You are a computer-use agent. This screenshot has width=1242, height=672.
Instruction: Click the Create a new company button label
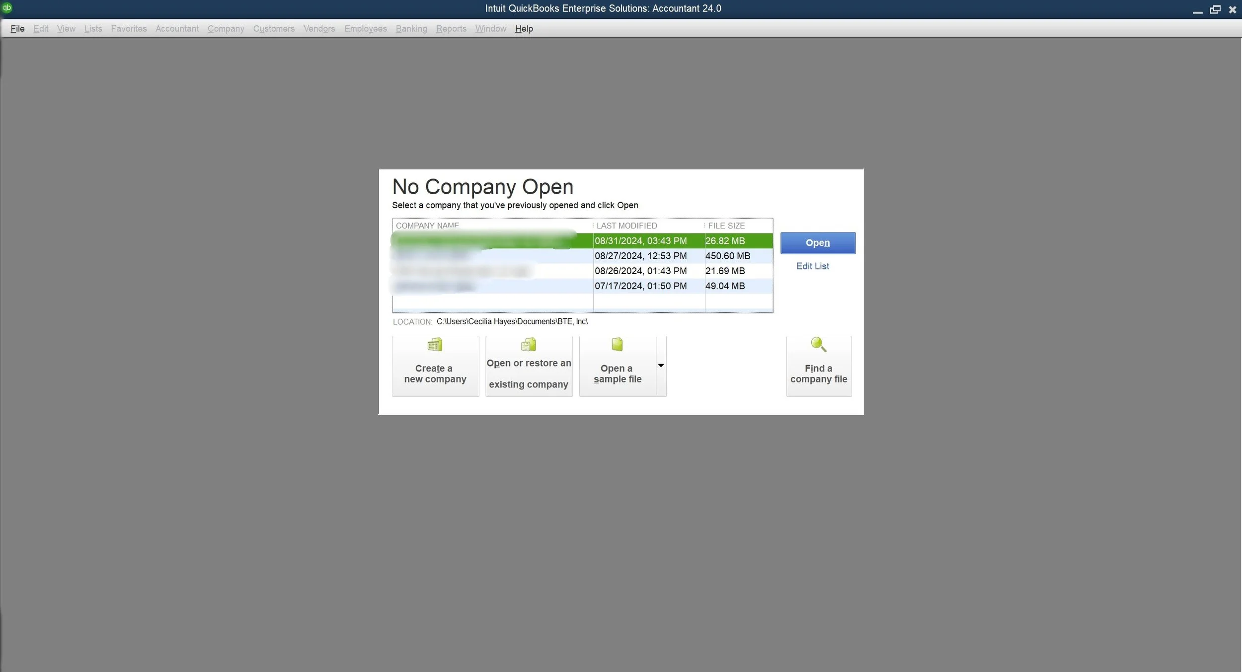pyautogui.click(x=435, y=373)
